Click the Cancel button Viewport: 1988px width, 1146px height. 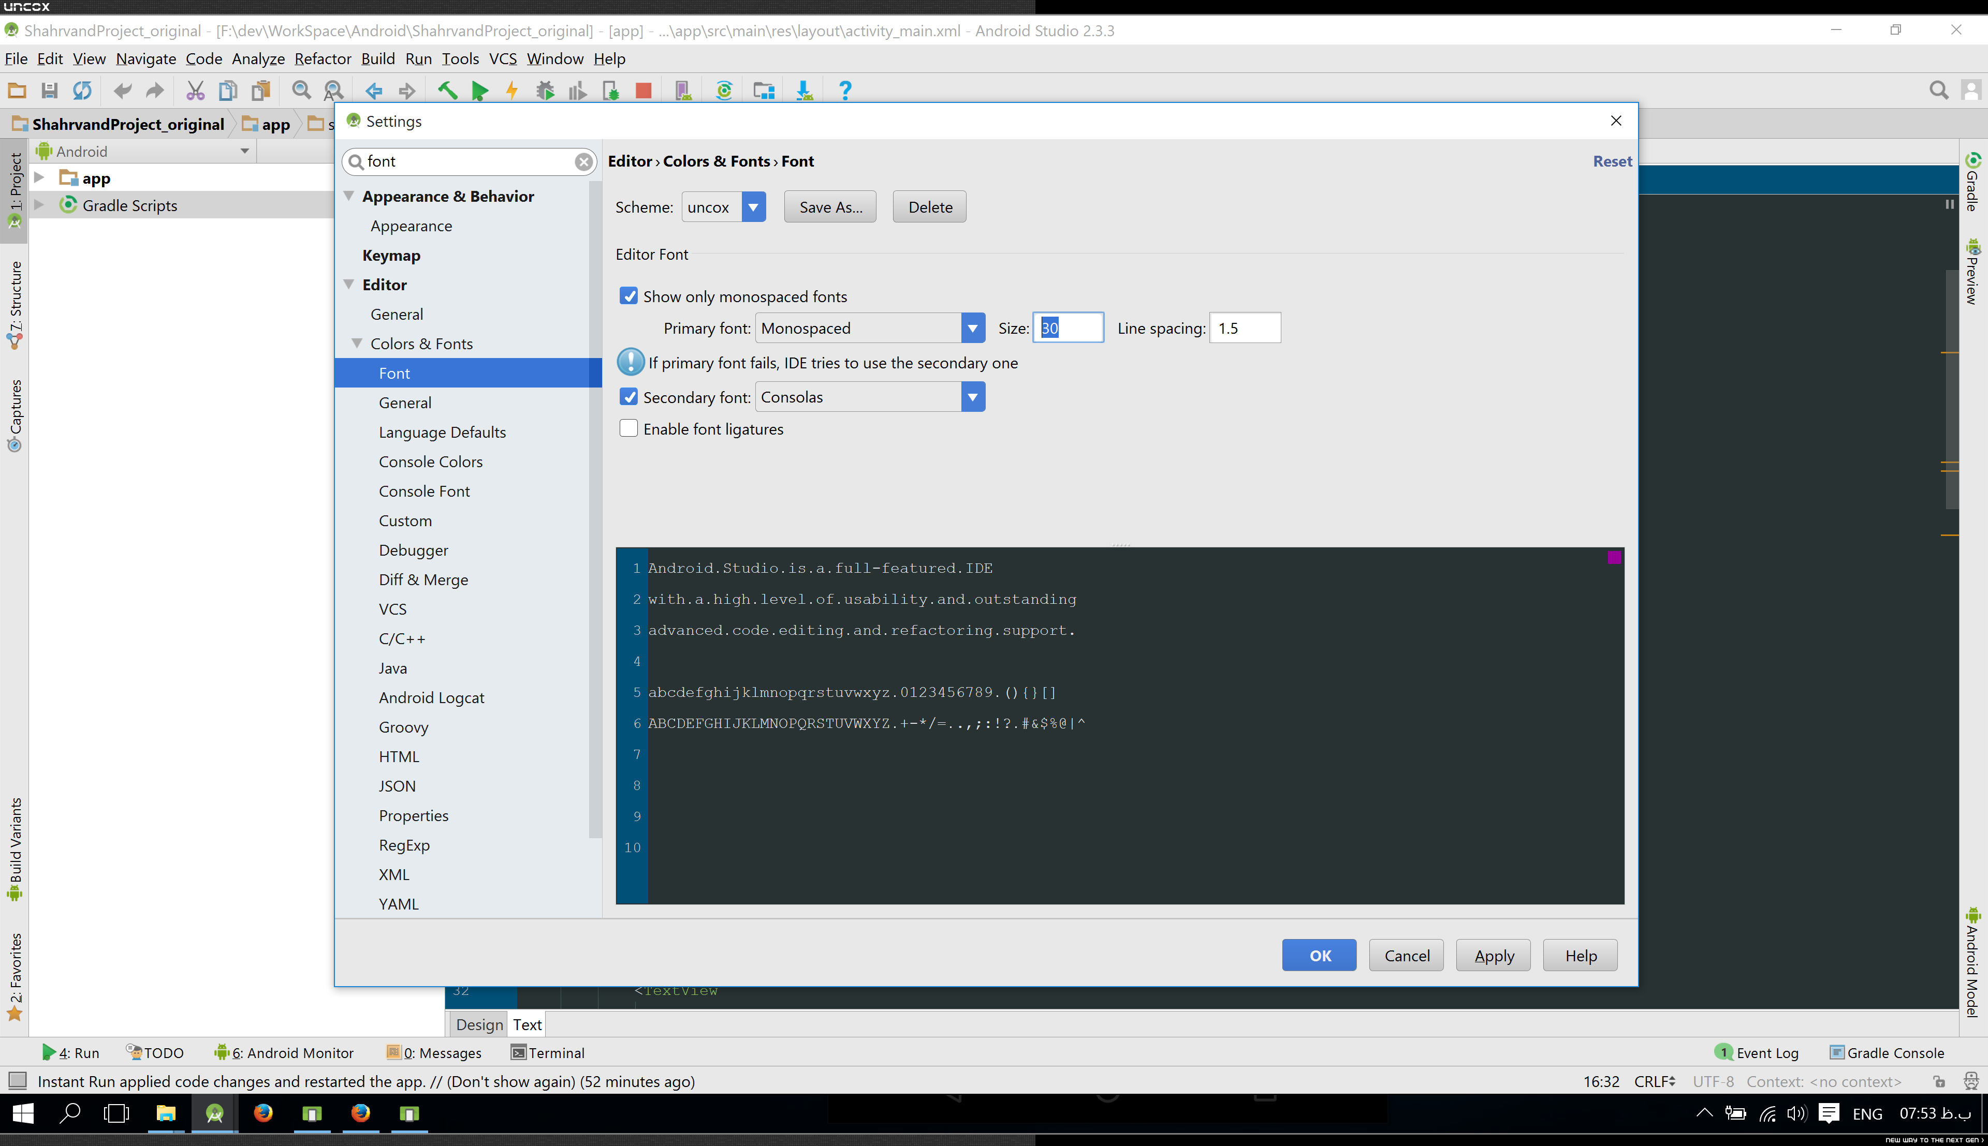coord(1406,956)
